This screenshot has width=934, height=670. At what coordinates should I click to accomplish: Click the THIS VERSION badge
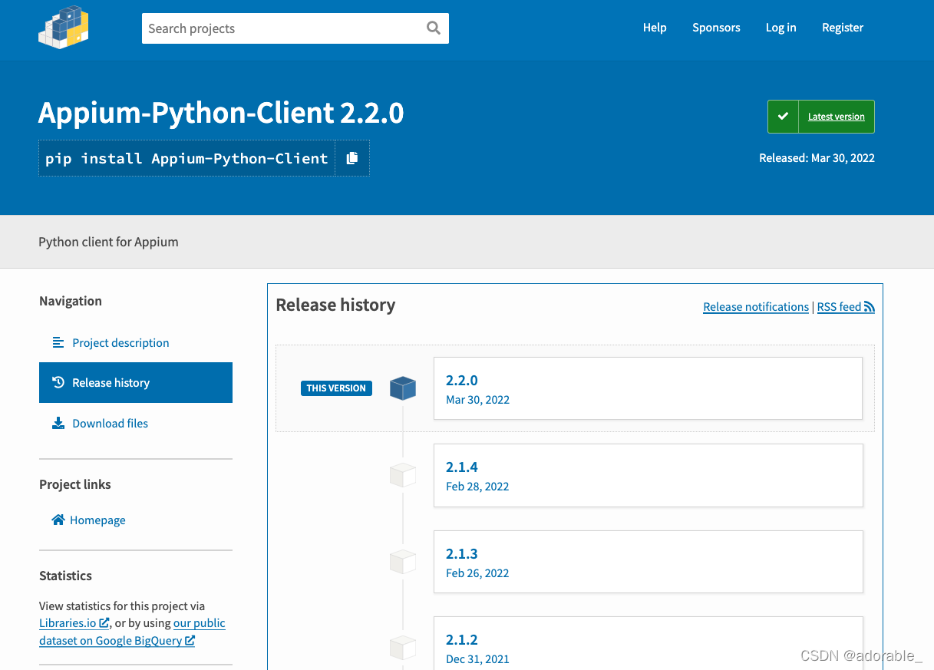(336, 388)
